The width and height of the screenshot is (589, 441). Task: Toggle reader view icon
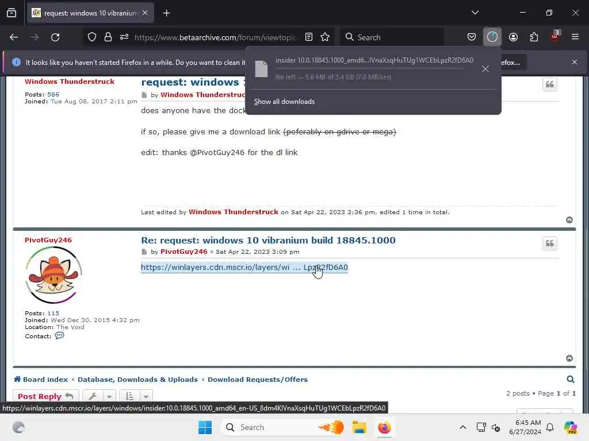(309, 37)
